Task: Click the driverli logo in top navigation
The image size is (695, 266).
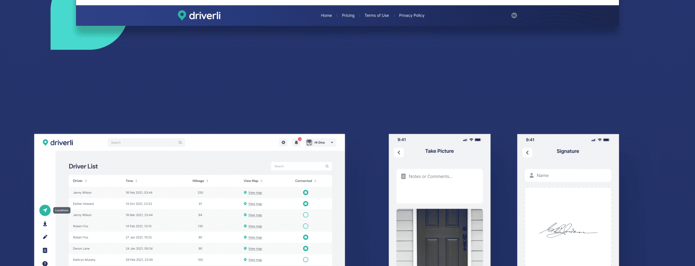Action: click(x=199, y=15)
